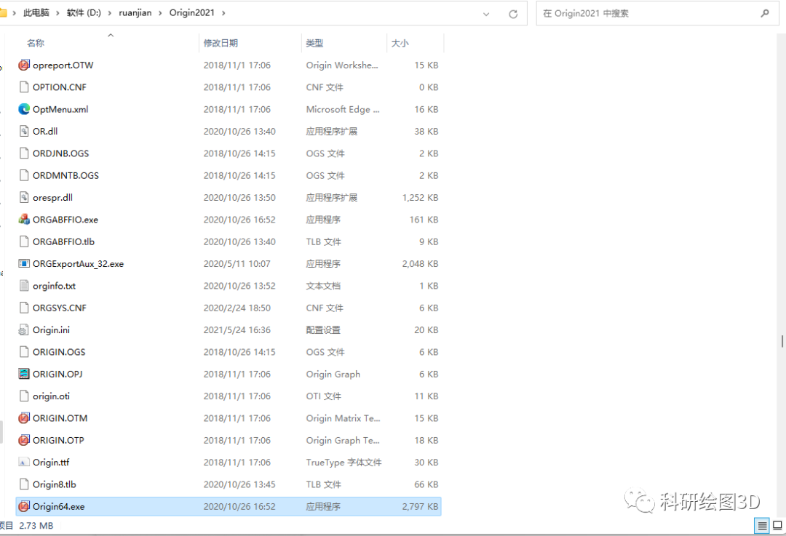Click the Origin.ttf font icon
The width and height of the screenshot is (786, 536).
(x=23, y=462)
